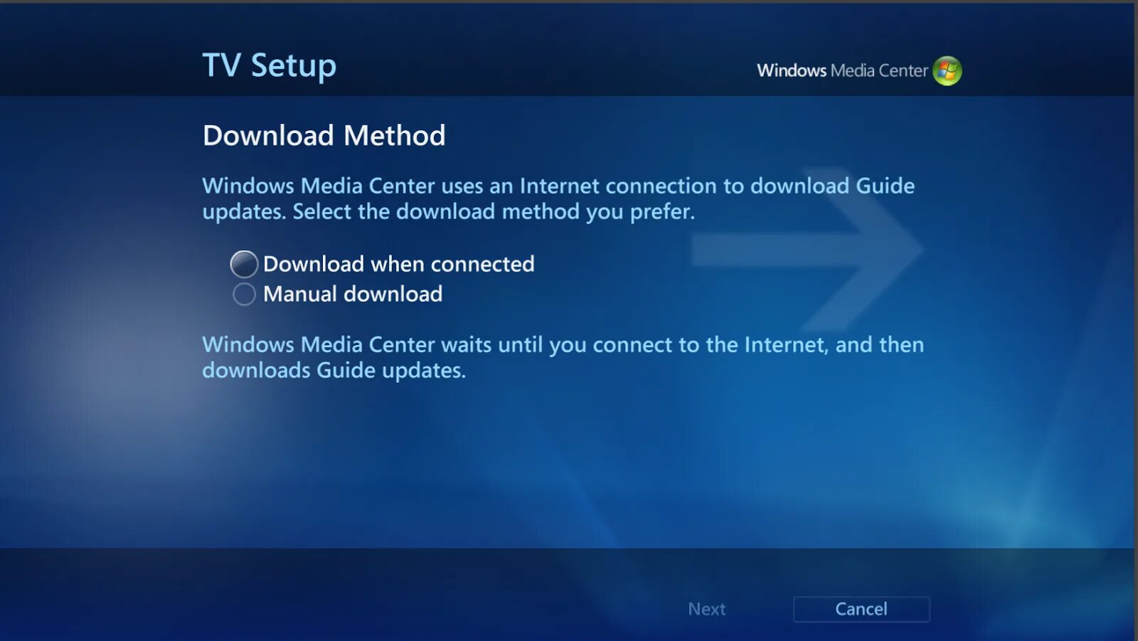Select the Download when connected radio circle
The height and width of the screenshot is (641, 1138).
pyautogui.click(x=244, y=264)
